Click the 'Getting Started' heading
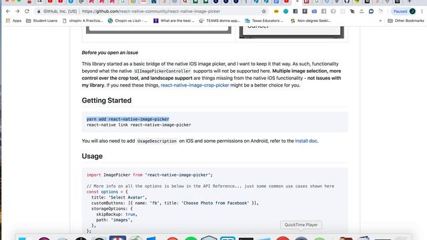 107,101
